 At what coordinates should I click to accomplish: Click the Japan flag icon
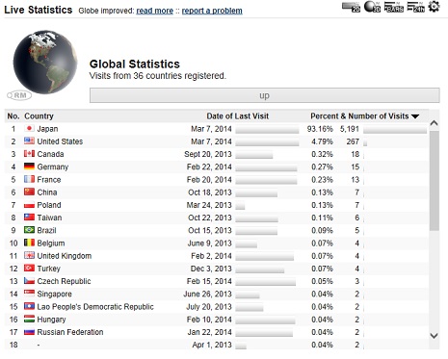click(x=29, y=129)
